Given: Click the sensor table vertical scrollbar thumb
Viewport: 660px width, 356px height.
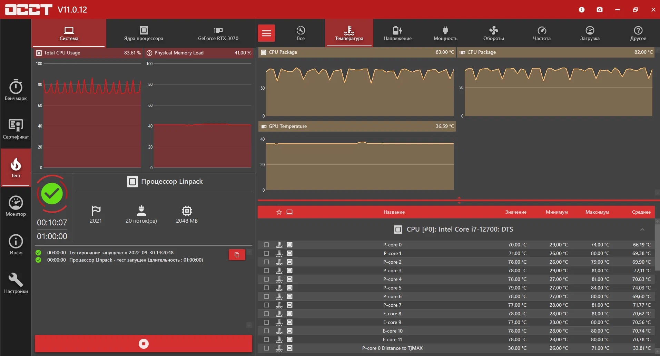Looking at the screenshot, I should pyautogui.click(x=657, y=247).
